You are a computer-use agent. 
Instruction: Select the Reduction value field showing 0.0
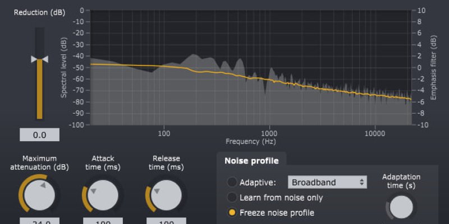(39, 135)
